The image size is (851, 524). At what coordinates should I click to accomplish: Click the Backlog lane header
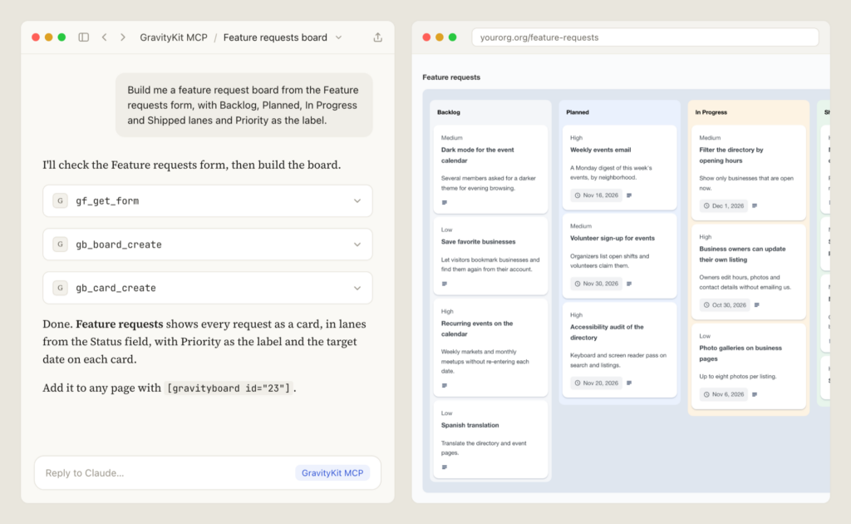(x=448, y=112)
